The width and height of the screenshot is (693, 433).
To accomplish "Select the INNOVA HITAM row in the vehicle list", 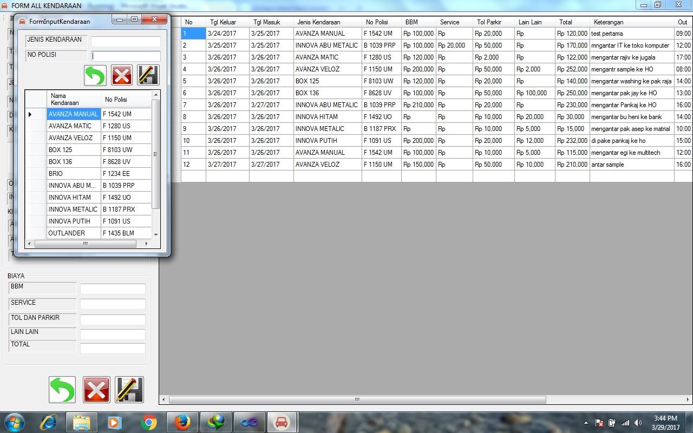I will coord(73,197).
